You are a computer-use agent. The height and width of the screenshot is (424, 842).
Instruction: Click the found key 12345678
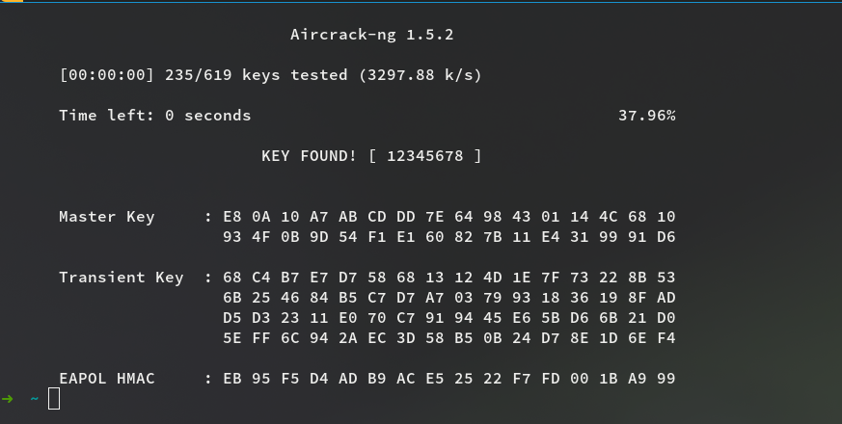coord(424,155)
